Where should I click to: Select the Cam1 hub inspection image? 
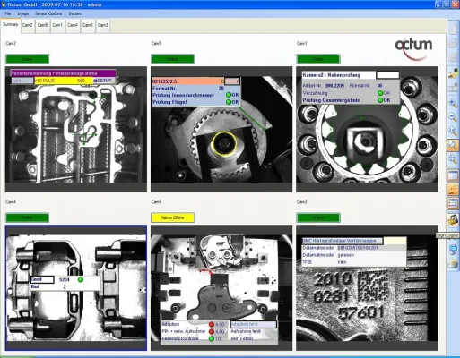click(367, 129)
